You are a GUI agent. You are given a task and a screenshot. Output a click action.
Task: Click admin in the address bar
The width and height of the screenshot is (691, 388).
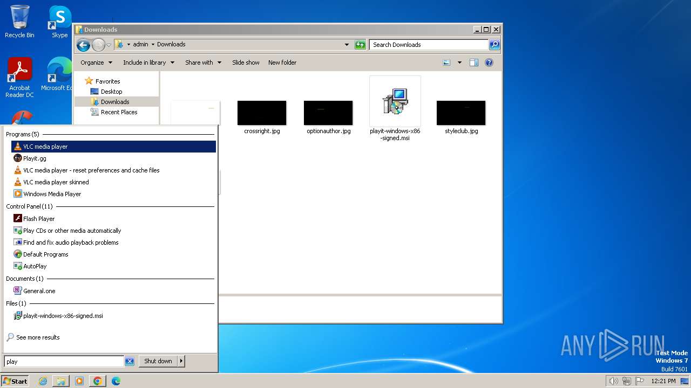pos(140,45)
